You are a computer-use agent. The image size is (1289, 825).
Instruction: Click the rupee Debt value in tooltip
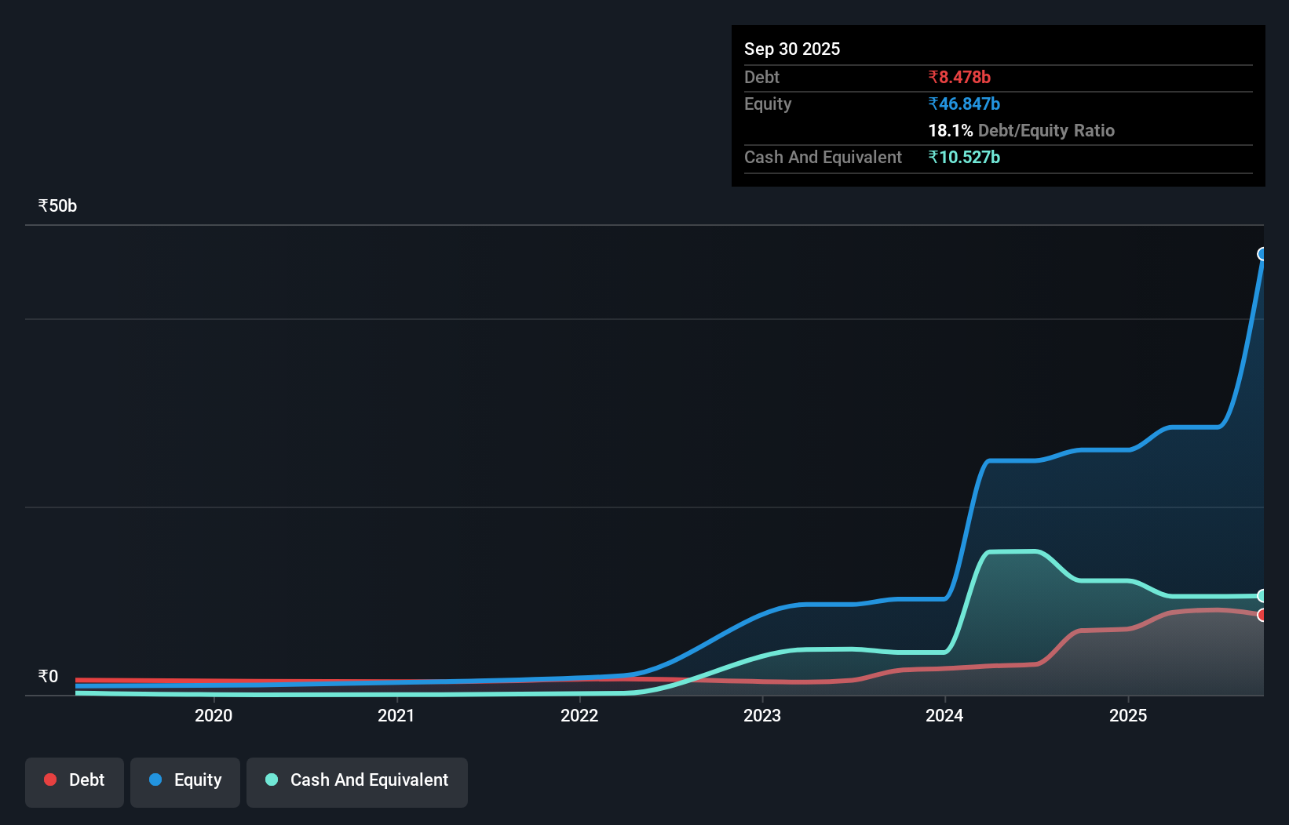(x=959, y=77)
